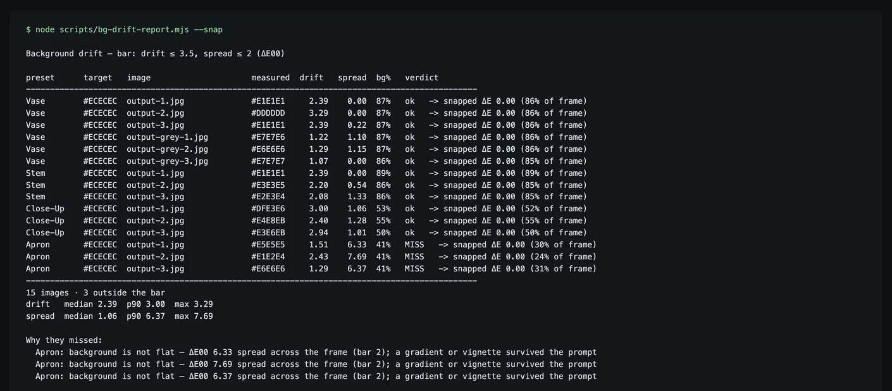Click drift value 3.00 in Close-Up output-1 row
The image size is (892, 391).
pos(319,209)
